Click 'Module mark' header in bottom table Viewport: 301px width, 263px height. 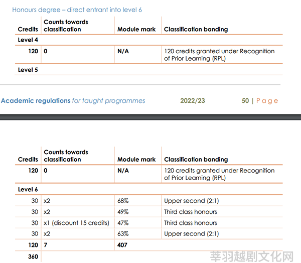tap(136, 160)
